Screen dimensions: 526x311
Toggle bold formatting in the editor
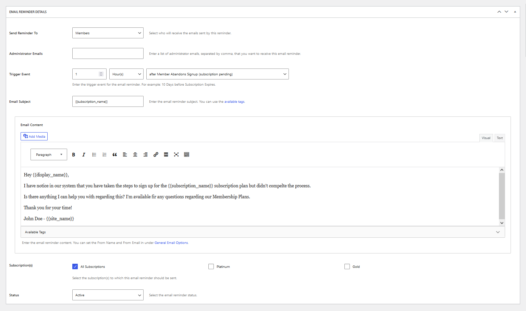coord(73,154)
